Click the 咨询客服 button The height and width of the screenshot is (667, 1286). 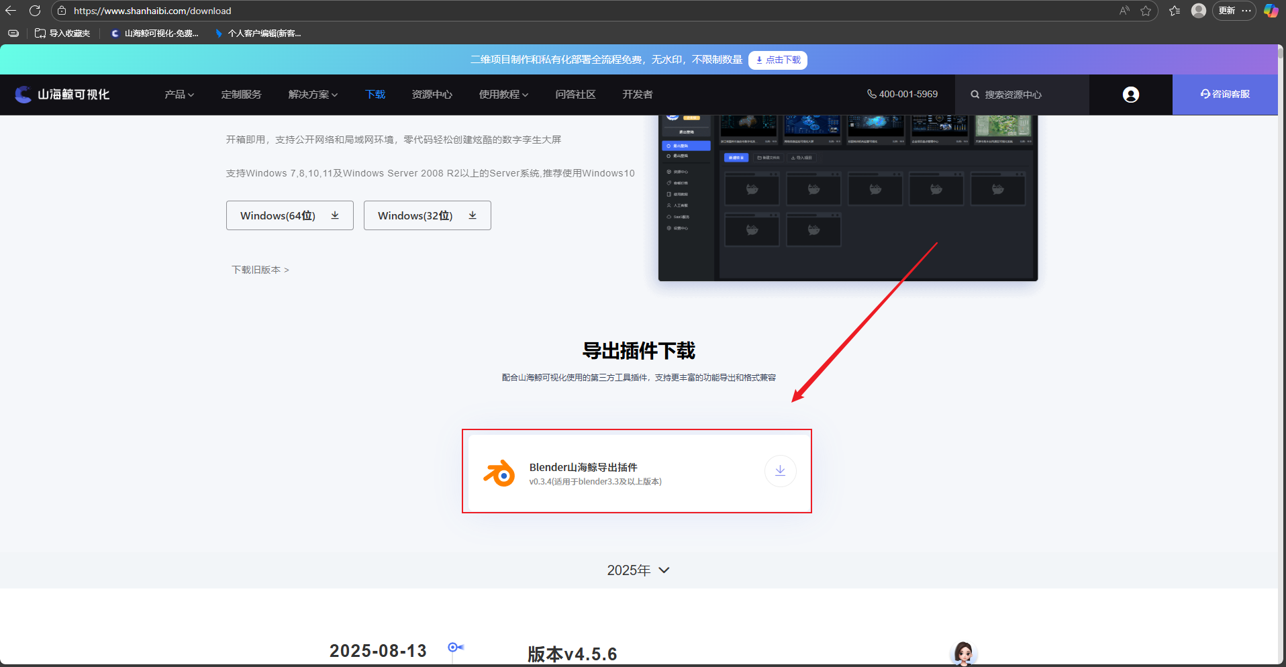(x=1225, y=95)
